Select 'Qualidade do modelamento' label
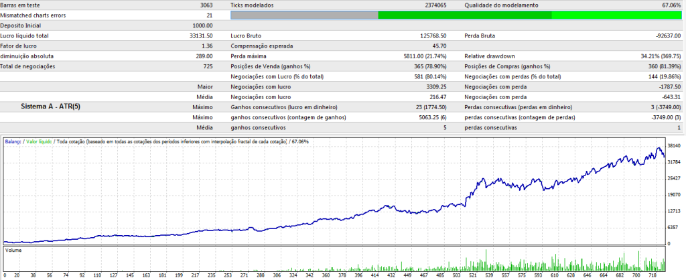Viewport: 686px width, 280px height. (501, 5)
